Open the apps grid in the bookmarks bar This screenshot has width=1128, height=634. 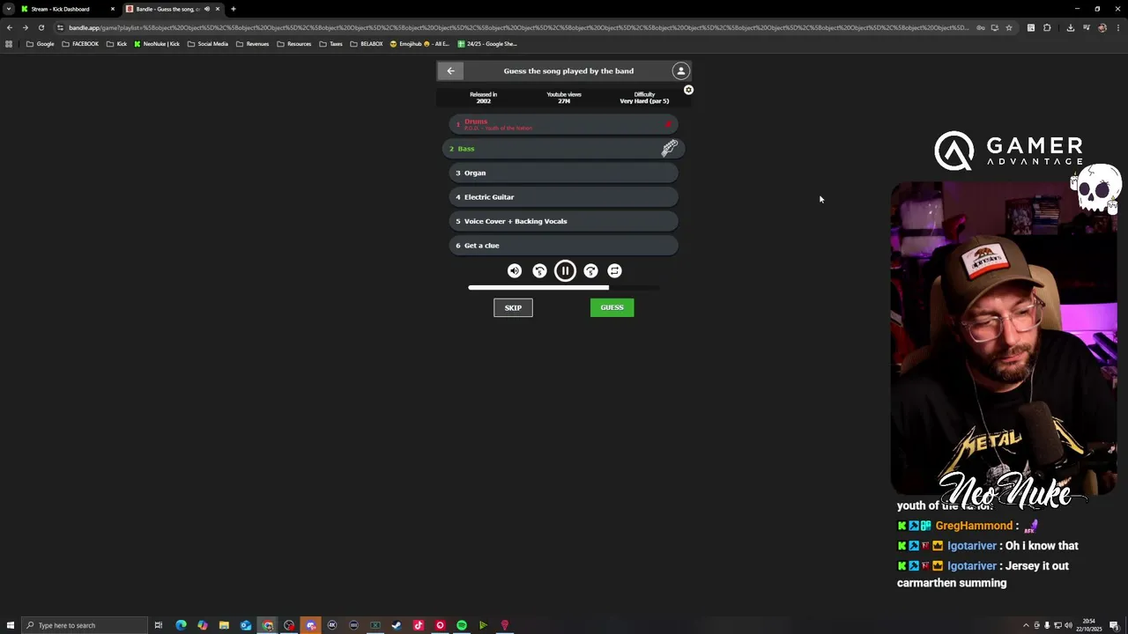[9, 44]
